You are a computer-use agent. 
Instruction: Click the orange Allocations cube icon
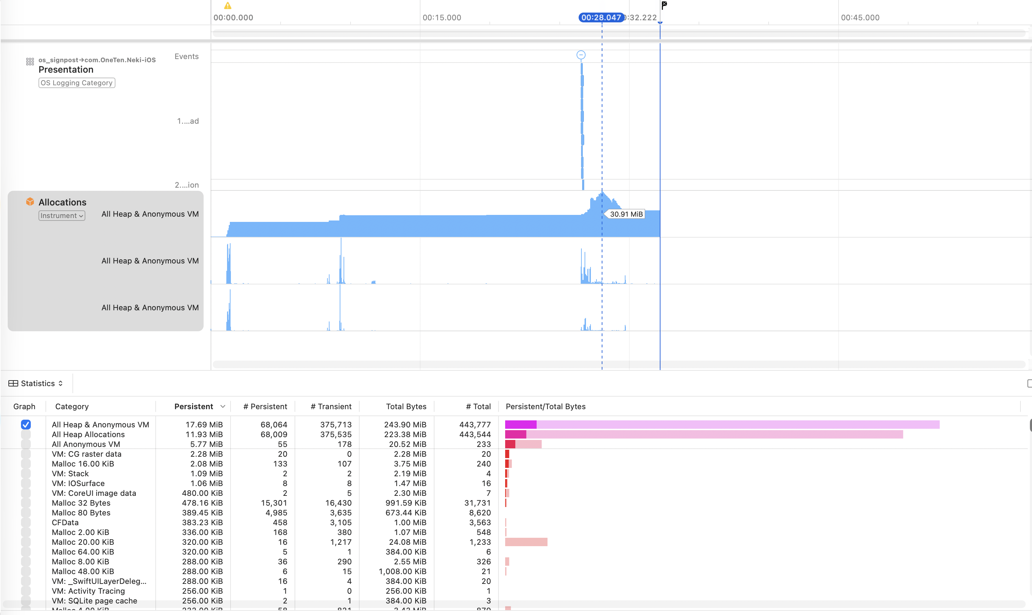click(30, 202)
